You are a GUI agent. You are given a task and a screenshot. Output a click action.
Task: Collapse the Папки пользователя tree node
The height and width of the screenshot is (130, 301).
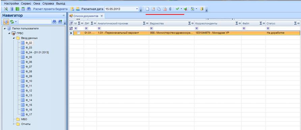[x=5, y=28]
